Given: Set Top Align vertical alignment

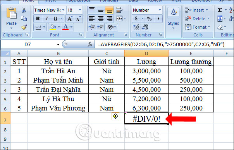Looking at the screenshot, I should click(92, 10).
